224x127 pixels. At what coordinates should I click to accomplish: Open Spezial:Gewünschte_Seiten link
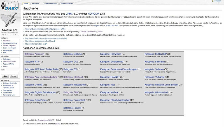(92, 32)
